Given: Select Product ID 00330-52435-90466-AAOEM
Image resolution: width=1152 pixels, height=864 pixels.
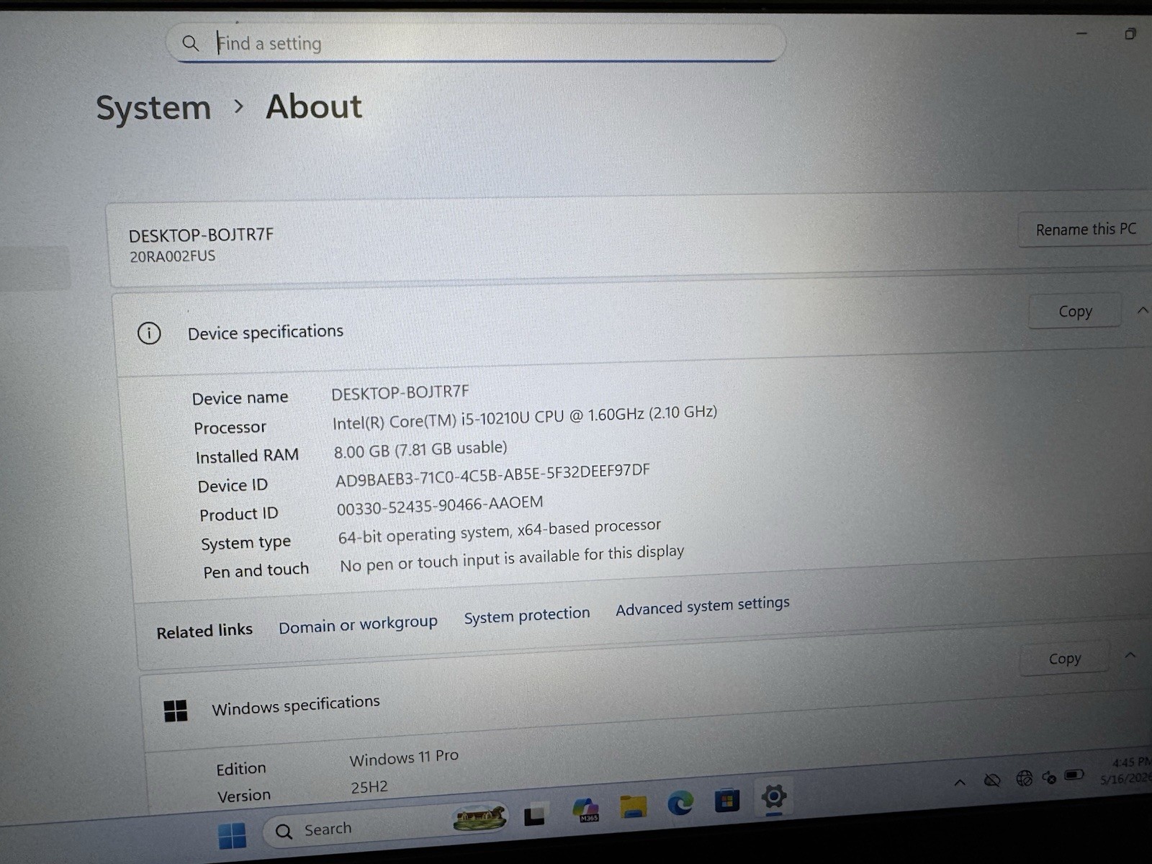Looking at the screenshot, I should click(x=440, y=505).
